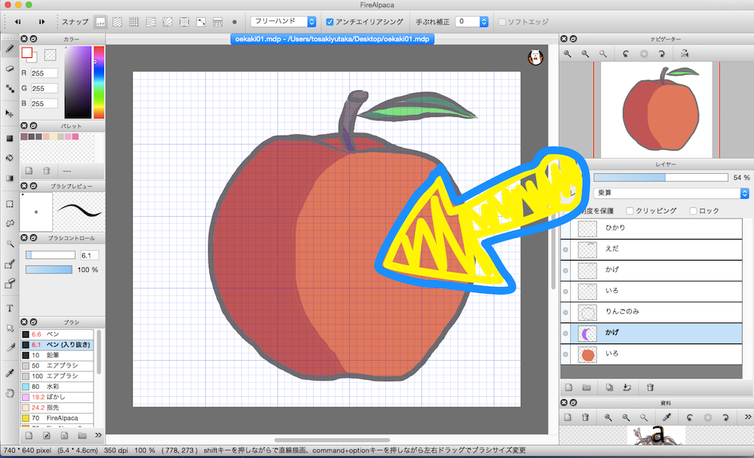This screenshot has width=754, height=458.
Task: Hide the かげ layer with the purple crescent thumbnail
Action: (565, 333)
